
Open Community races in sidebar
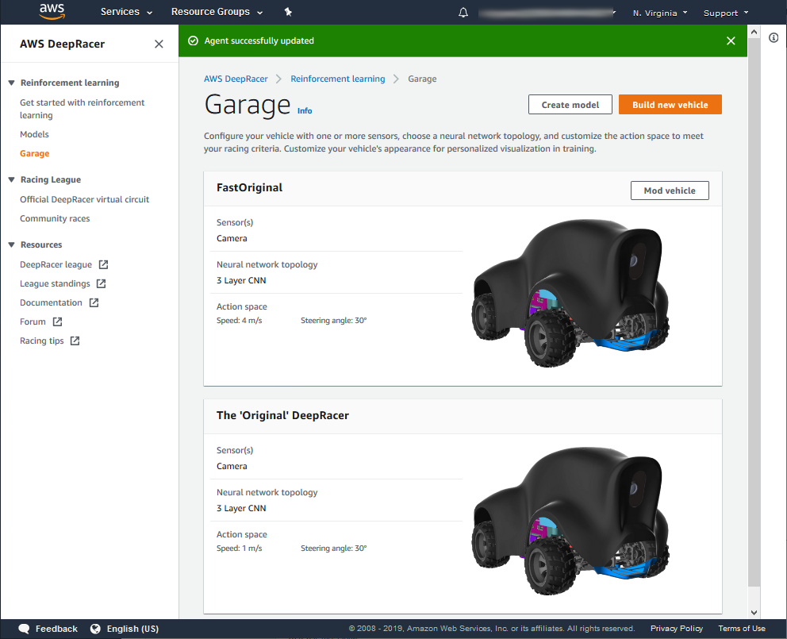point(55,218)
